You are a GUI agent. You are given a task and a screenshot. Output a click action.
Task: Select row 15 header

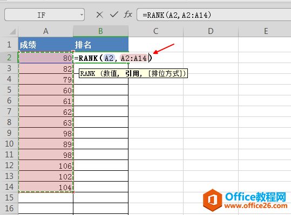9,198
